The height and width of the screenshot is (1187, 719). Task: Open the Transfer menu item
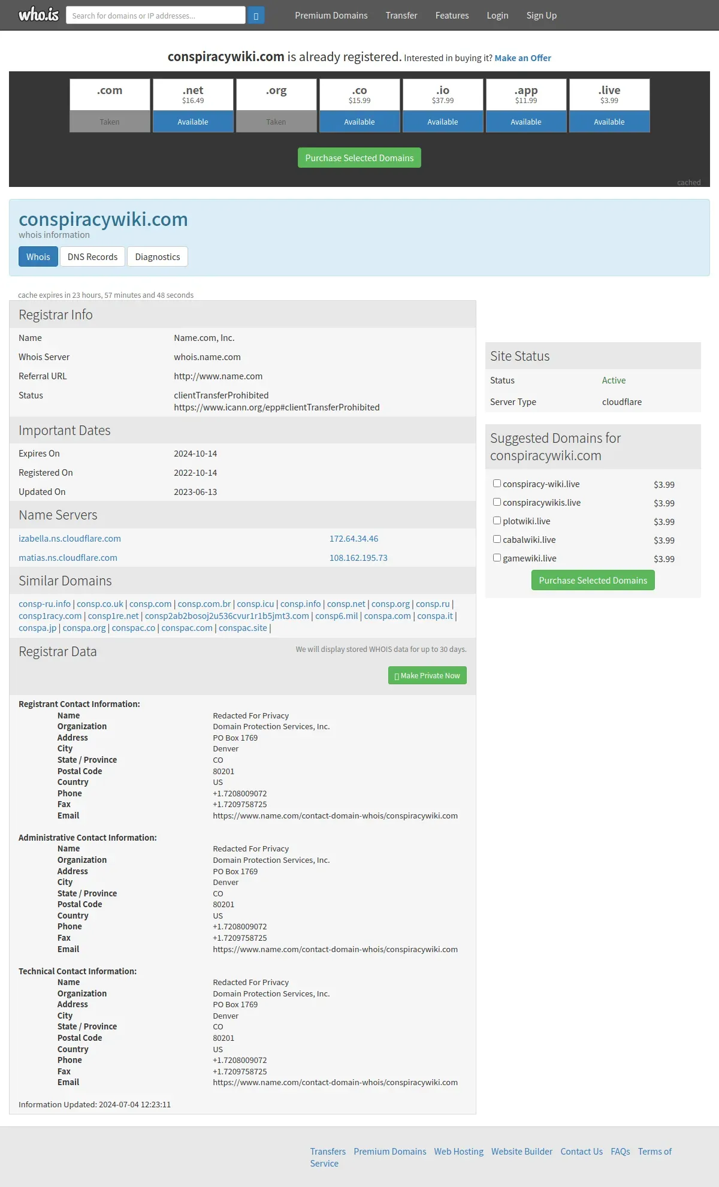coord(401,16)
